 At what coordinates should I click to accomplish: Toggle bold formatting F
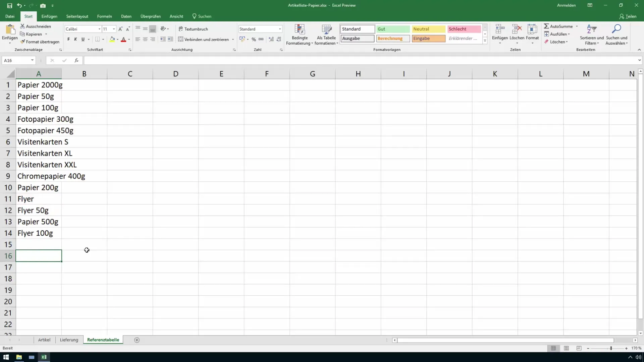pos(68,39)
